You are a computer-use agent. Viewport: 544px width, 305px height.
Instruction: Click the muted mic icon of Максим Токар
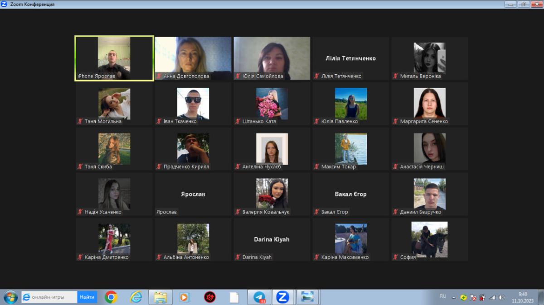point(317,167)
